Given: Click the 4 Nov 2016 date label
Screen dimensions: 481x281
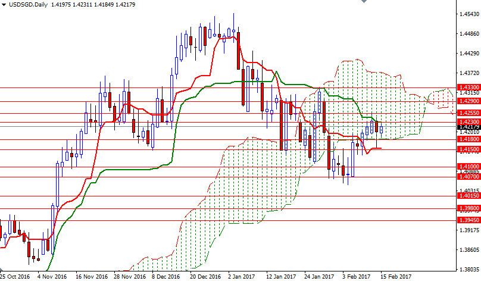Looking at the screenshot, I should click(52, 277).
